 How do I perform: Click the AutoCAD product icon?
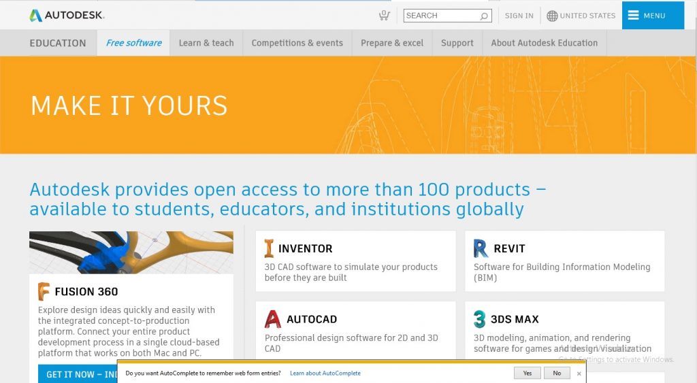click(272, 319)
